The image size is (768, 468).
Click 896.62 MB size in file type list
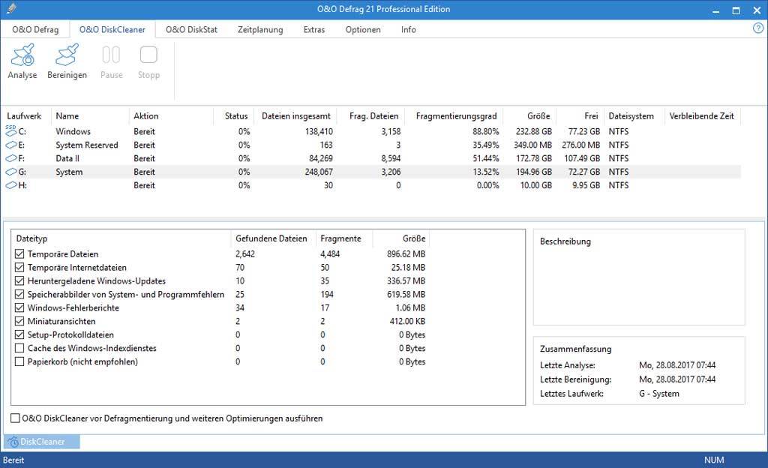(x=406, y=254)
